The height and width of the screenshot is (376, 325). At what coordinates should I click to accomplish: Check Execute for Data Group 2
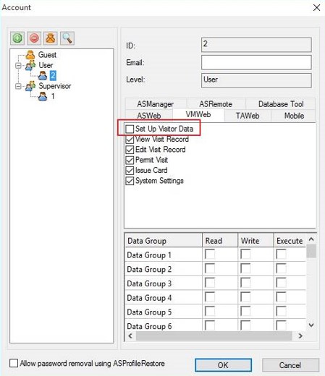281,269
